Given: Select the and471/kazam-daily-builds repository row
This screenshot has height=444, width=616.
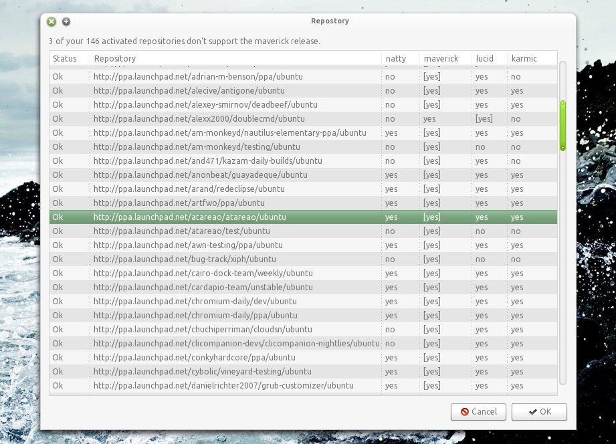Looking at the screenshot, I should click(303, 161).
